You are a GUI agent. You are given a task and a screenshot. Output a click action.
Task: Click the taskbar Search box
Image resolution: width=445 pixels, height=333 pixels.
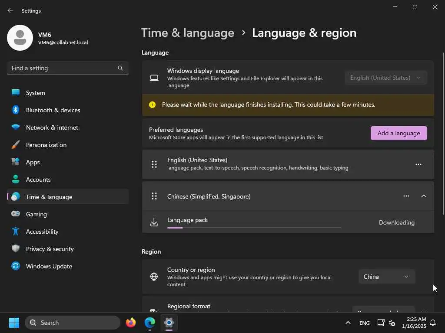coord(73,323)
